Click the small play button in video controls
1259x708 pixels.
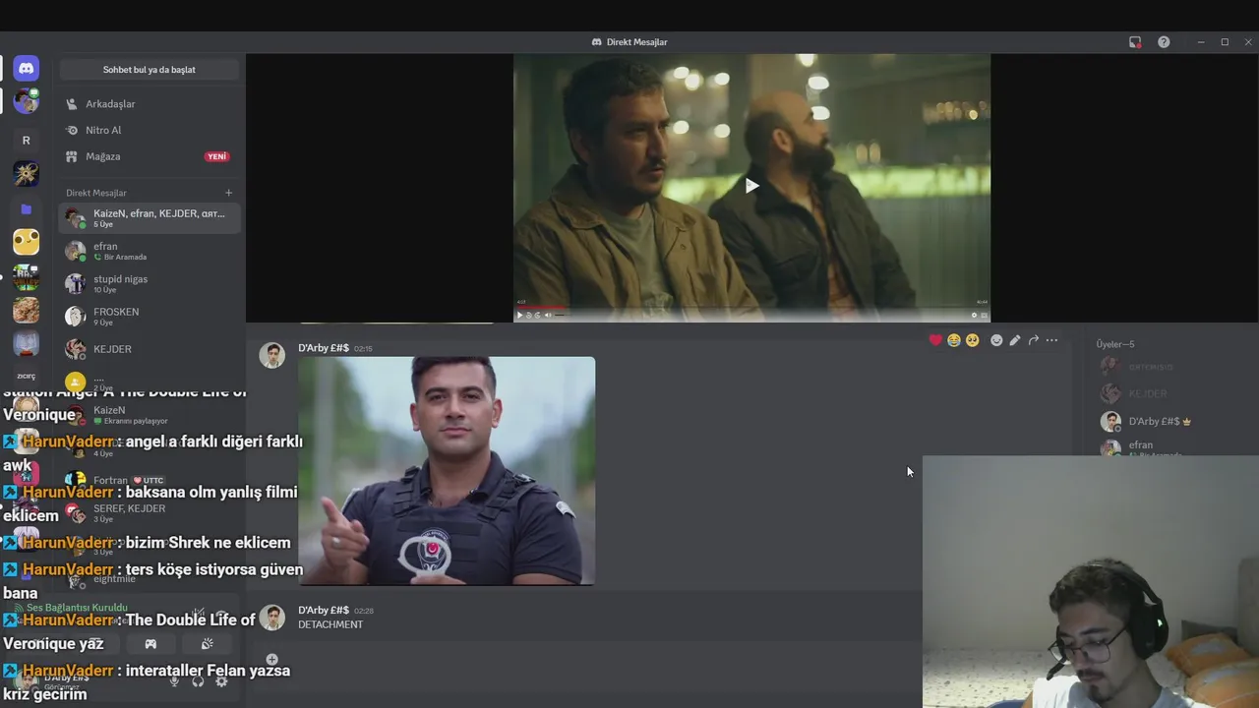click(x=520, y=315)
